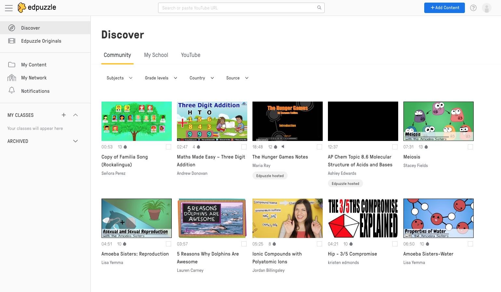Open My Content in sidebar
The image size is (501, 292).
(45, 64)
